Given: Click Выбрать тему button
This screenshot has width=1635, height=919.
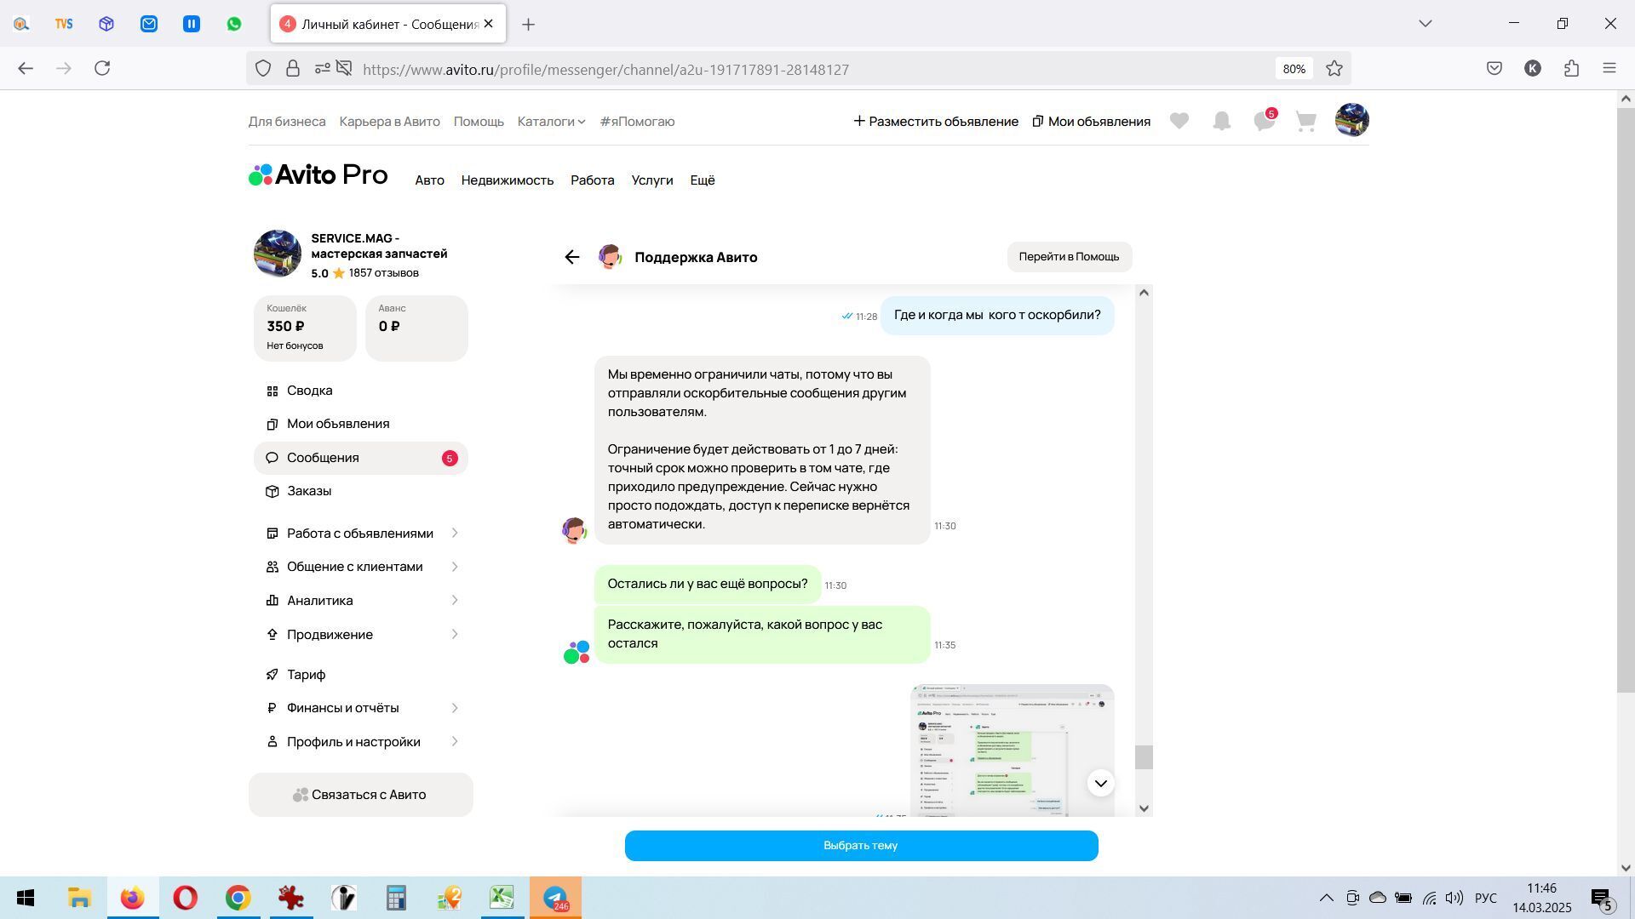Looking at the screenshot, I should 861,846.
